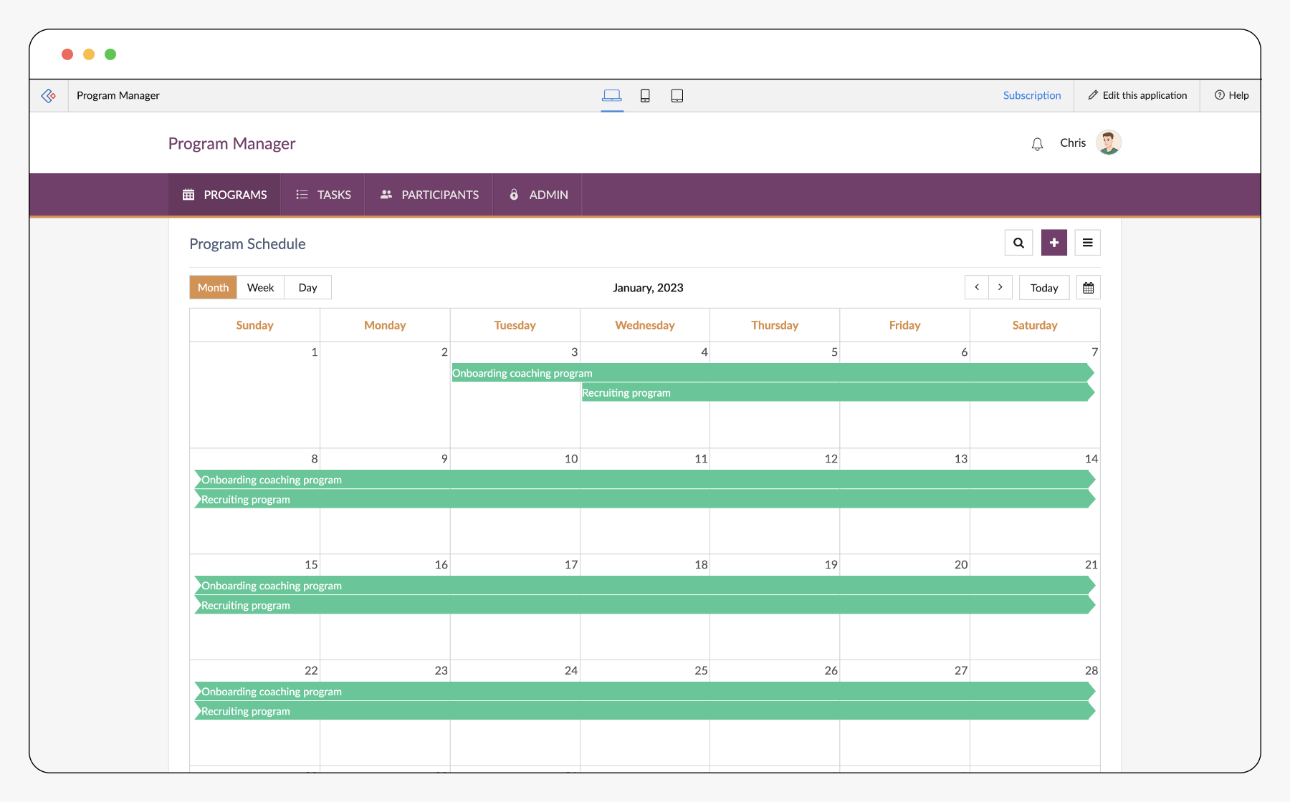
Task: Click the search magnifier icon
Action: point(1018,243)
